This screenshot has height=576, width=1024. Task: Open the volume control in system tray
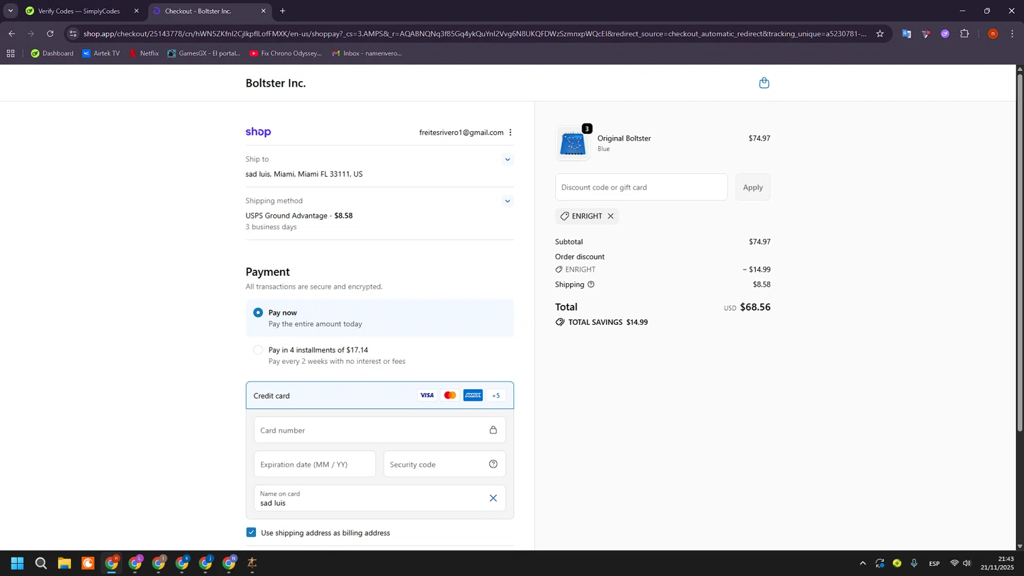point(967,563)
